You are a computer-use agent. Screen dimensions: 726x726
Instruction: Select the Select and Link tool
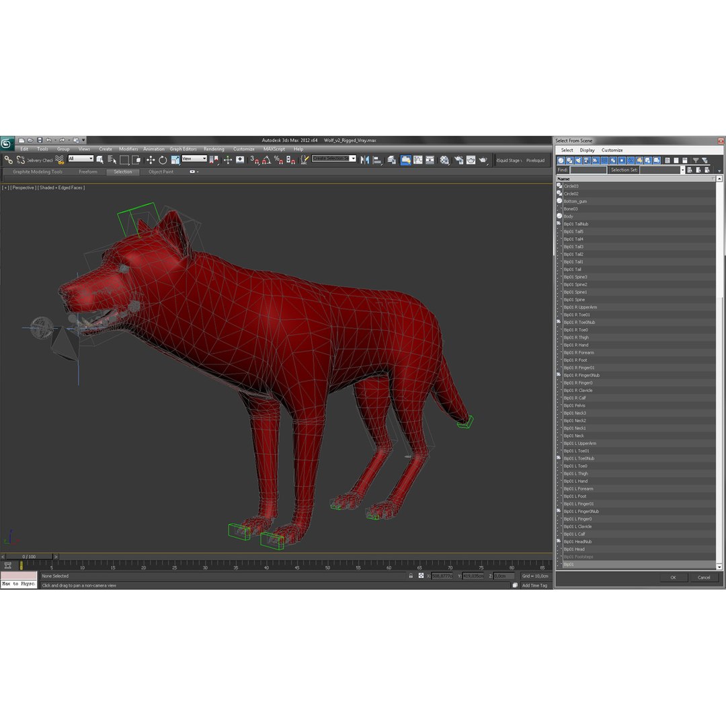8,160
